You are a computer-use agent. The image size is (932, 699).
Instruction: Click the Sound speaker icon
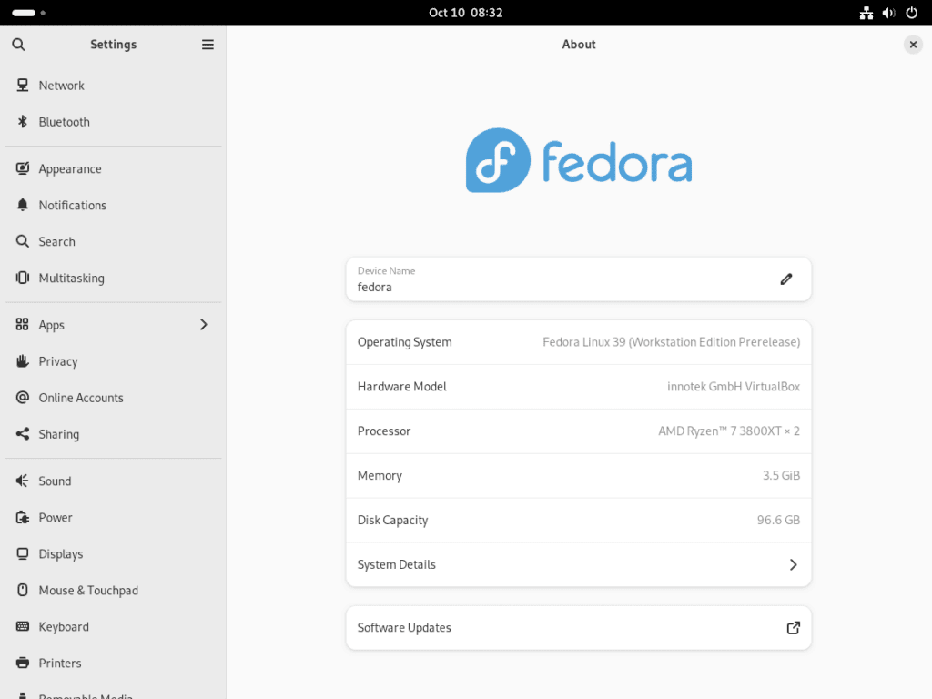[21, 481]
